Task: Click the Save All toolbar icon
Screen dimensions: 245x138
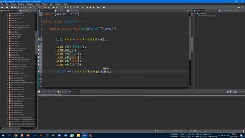Action: tap(15, 7)
